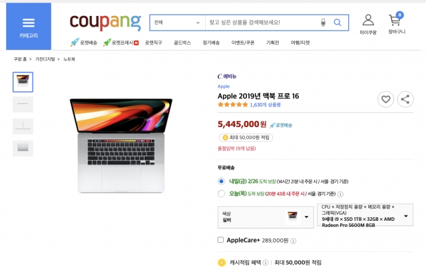Activate the microphone voice search icon
This screenshot has width=426, height=272.
click(x=323, y=22)
